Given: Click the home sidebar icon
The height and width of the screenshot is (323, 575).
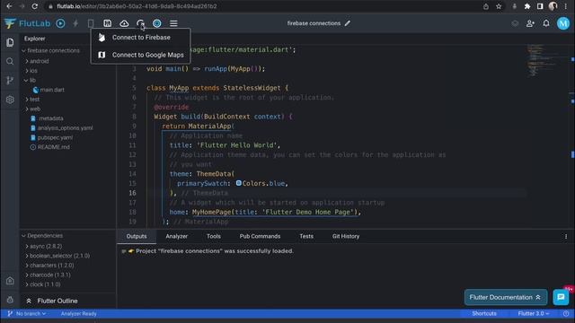Looking at the screenshot, I should 10,281.
